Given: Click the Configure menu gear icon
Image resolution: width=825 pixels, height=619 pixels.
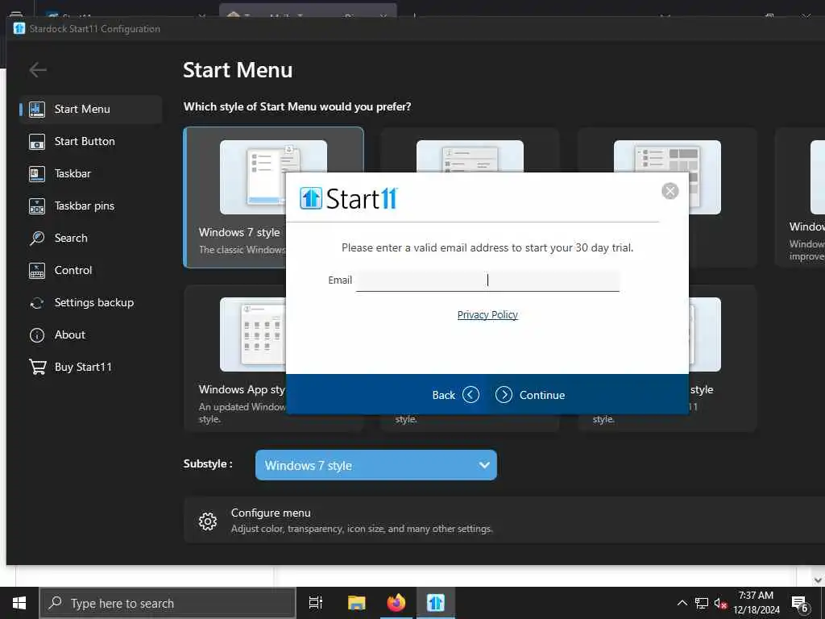Looking at the screenshot, I should [x=208, y=521].
